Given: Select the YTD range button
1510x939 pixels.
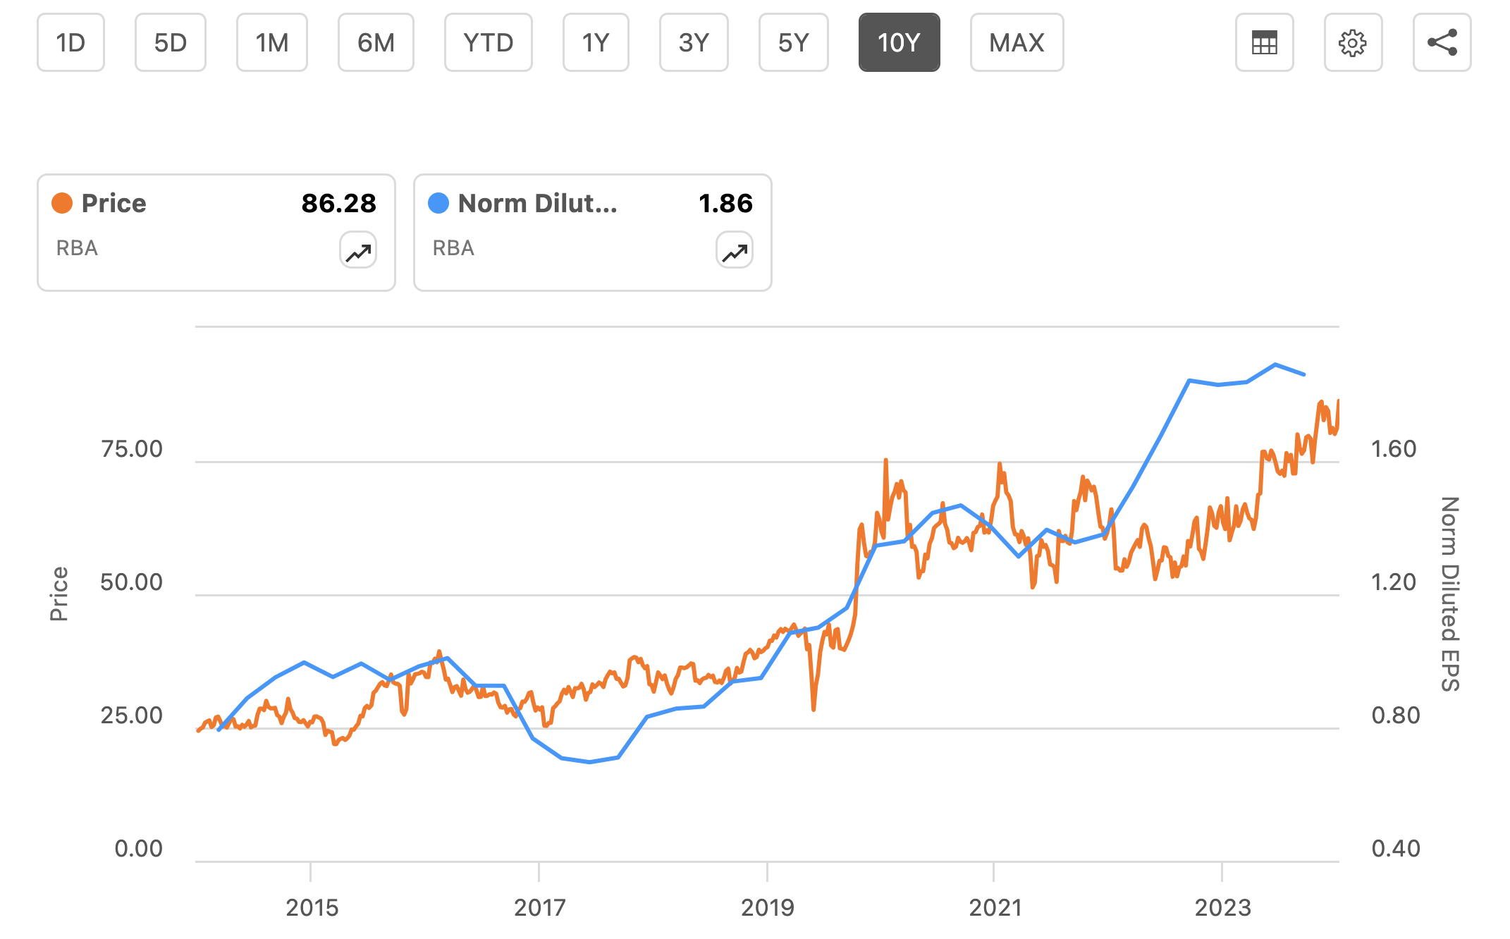Looking at the screenshot, I should 488,43.
